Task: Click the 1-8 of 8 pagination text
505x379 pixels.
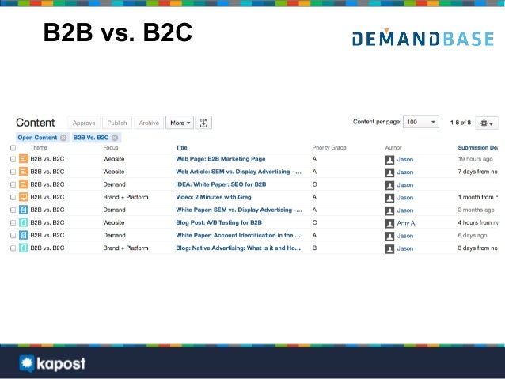Action: coord(461,123)
